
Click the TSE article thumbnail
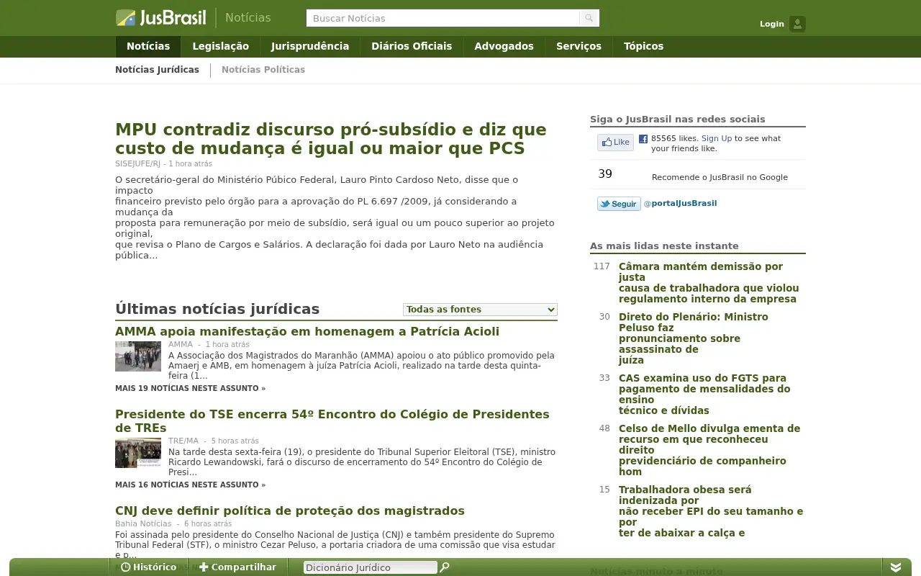click(x=138, y=453)
